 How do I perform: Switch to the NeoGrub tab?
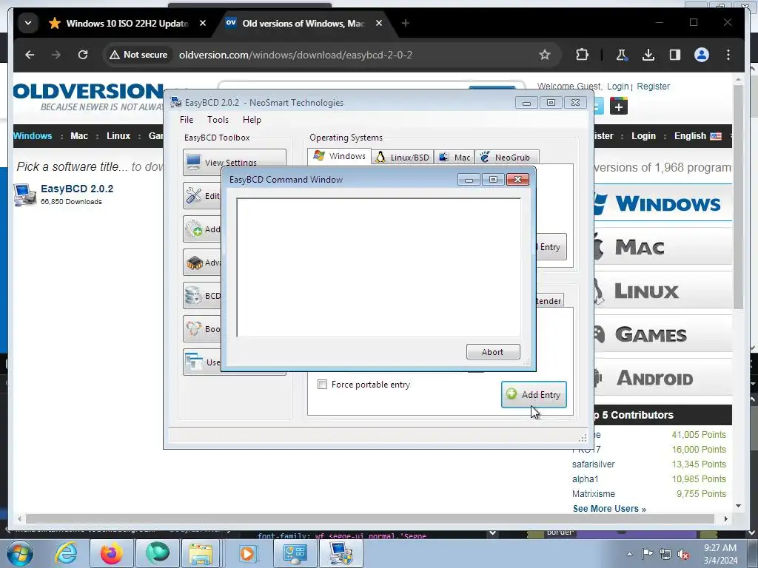pyautogui.click(x=506, y=158)
